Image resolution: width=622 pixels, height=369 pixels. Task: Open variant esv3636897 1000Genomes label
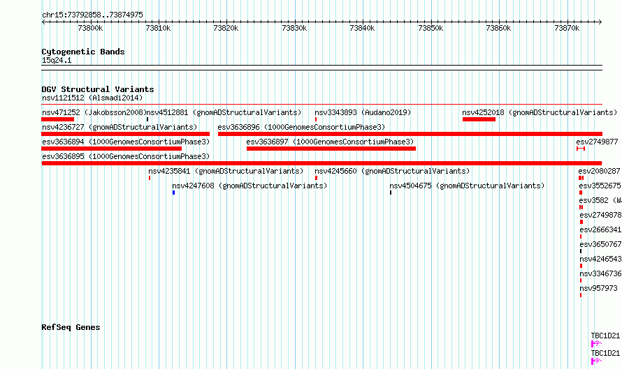(x=330, y=142)
